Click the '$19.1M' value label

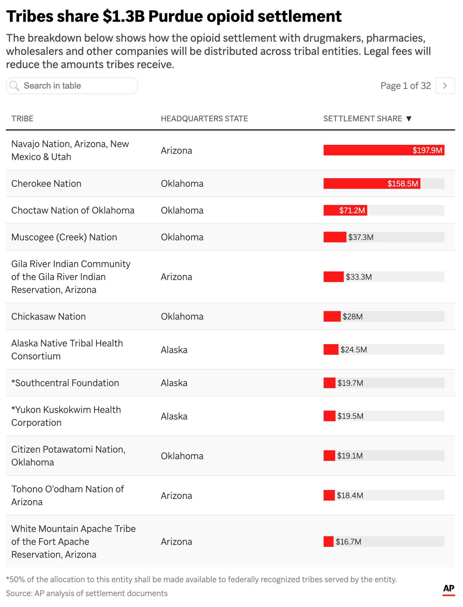coord(350,456)
